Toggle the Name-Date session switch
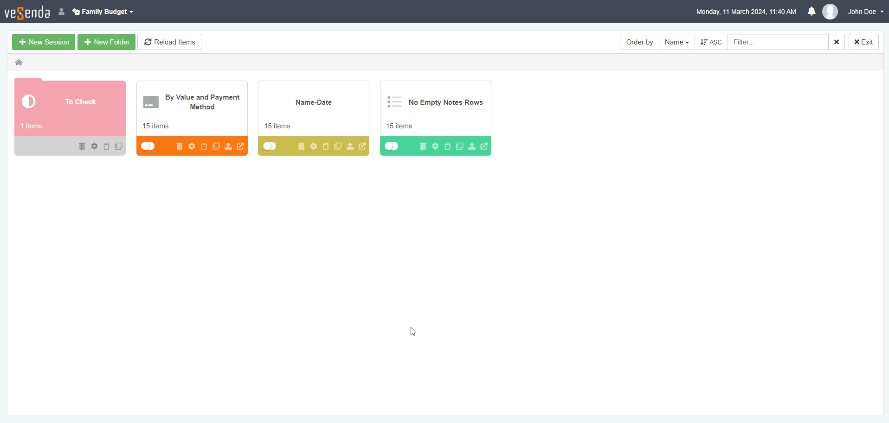This screenshot has width=889, height=423. click(270, 146)
